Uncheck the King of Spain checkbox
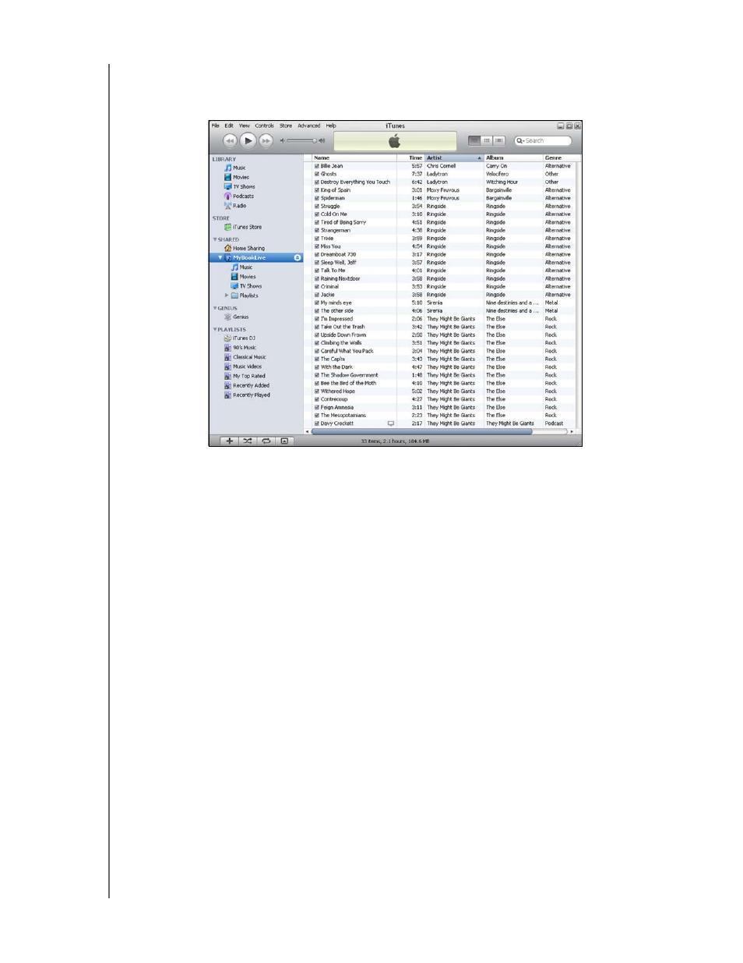 317,190
